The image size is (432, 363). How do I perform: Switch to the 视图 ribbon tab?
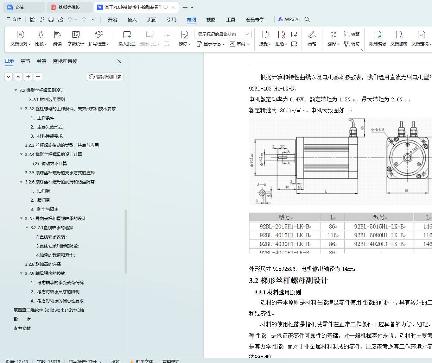(x=211, y=19)
